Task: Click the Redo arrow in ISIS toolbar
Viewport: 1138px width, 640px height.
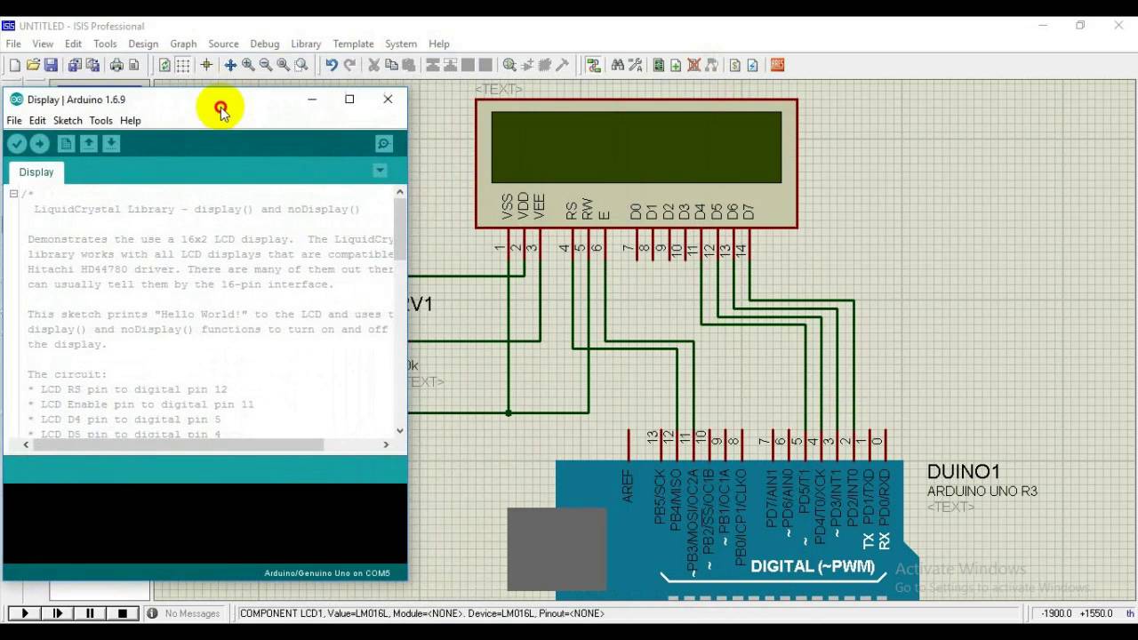Action: click(350, 65)
